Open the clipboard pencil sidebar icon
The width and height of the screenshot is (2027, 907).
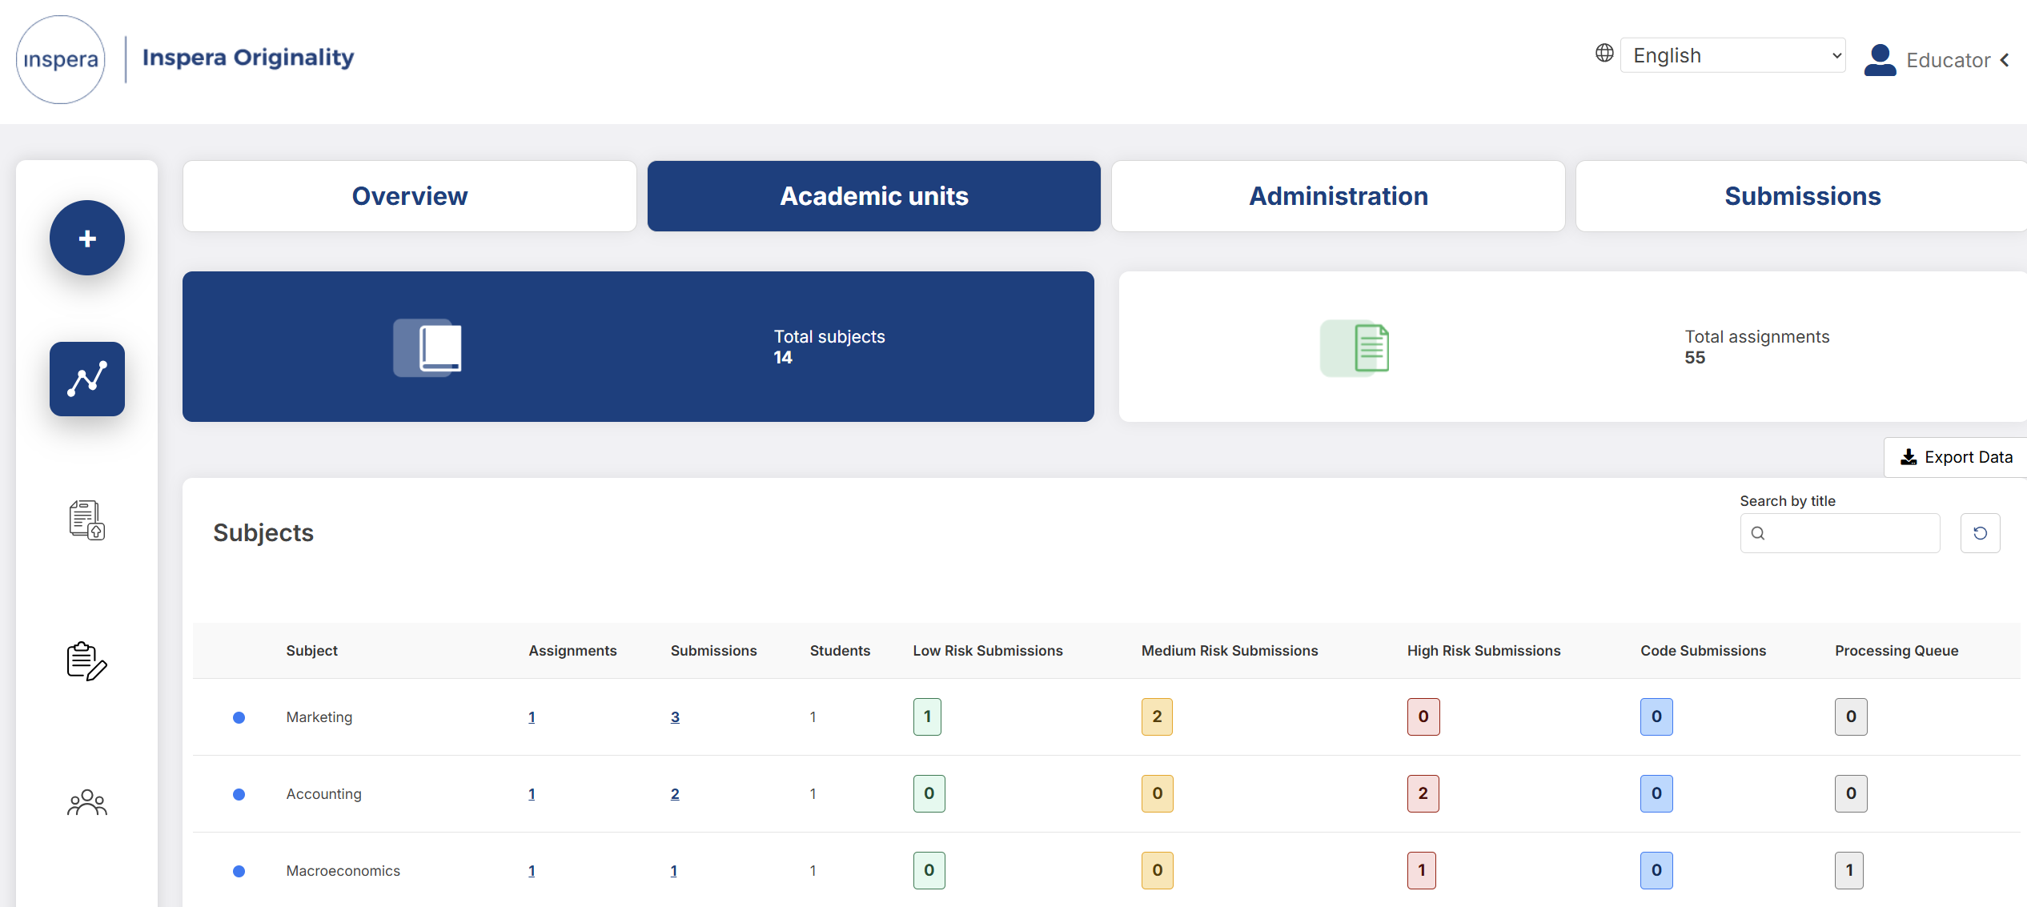click(87, 661)
